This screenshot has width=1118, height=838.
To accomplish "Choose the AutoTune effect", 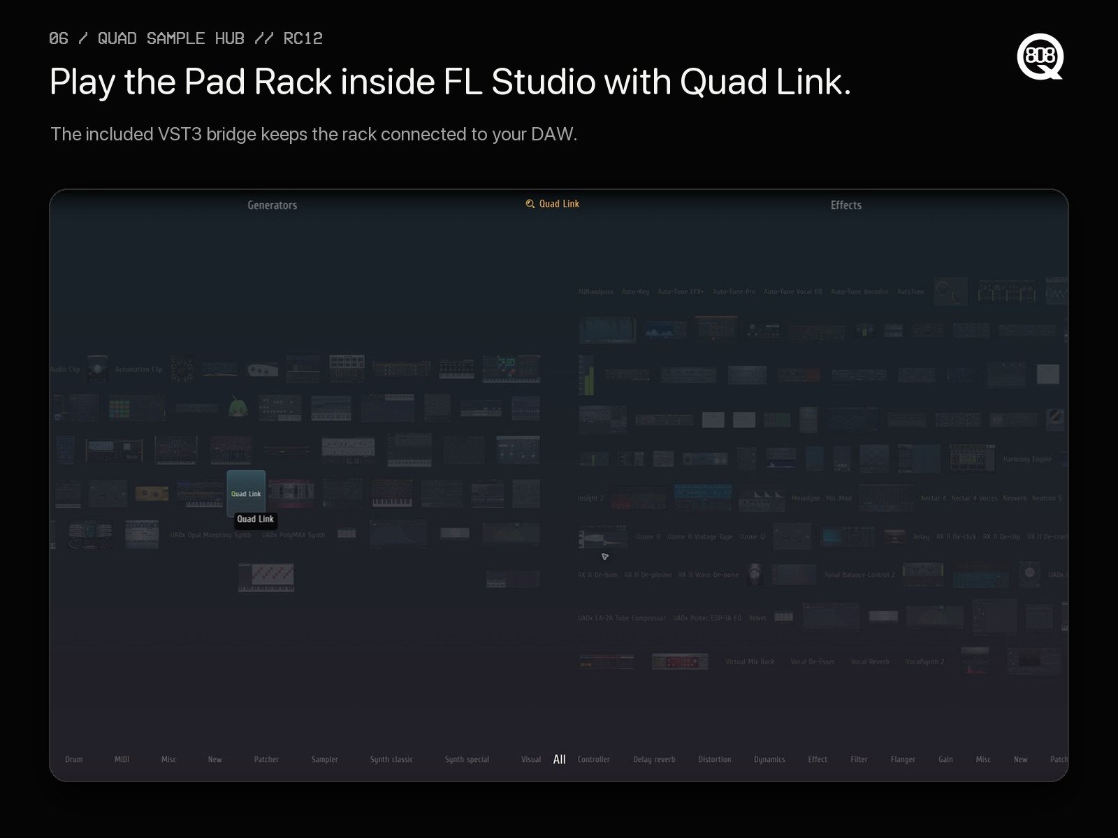I will [910, 292].
